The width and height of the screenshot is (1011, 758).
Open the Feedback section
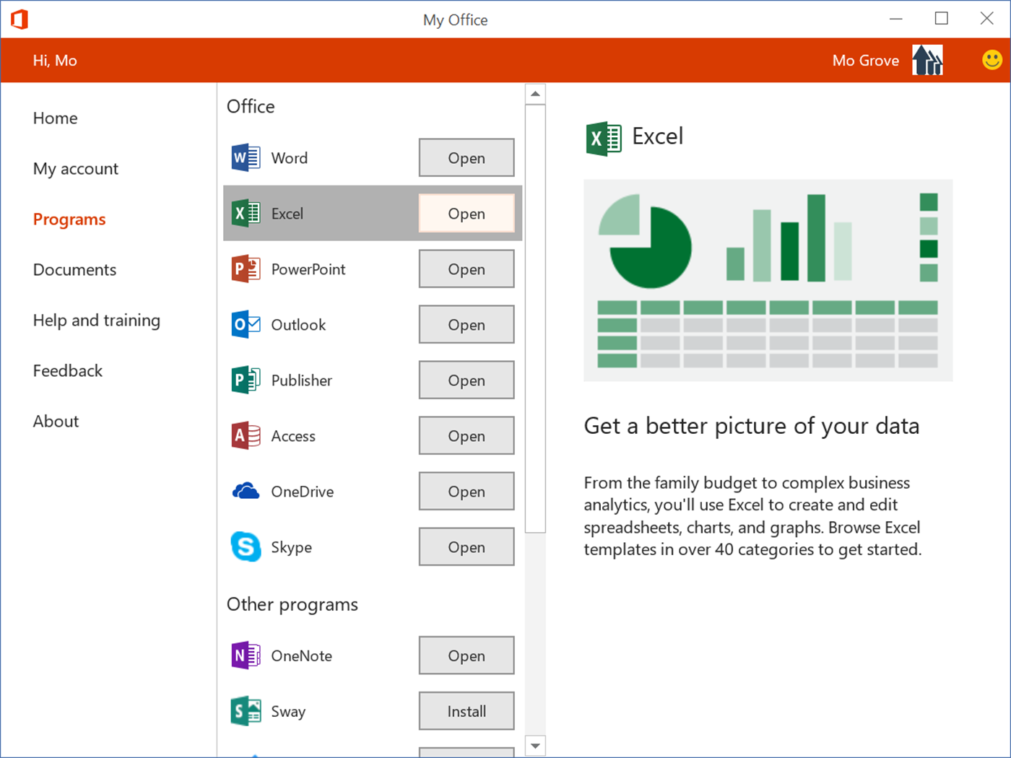[68, 370]
